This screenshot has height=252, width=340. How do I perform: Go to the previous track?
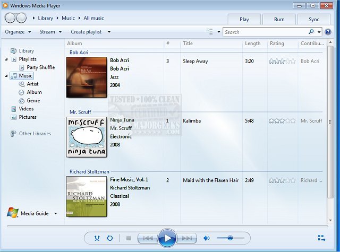(148, 238)
